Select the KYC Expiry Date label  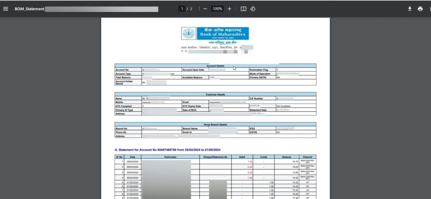tap(192, 106)
